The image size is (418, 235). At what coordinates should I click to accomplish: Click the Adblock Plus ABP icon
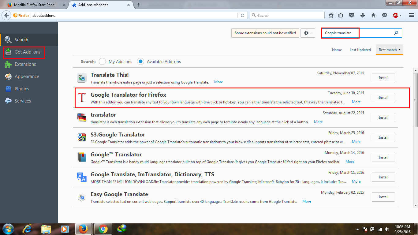click(395, 15)
